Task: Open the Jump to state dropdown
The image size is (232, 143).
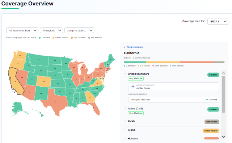Action: point(79,30)
